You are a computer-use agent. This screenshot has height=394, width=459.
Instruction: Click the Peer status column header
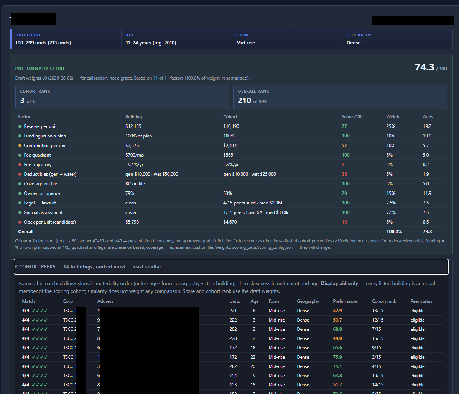[x=421, y=301]
